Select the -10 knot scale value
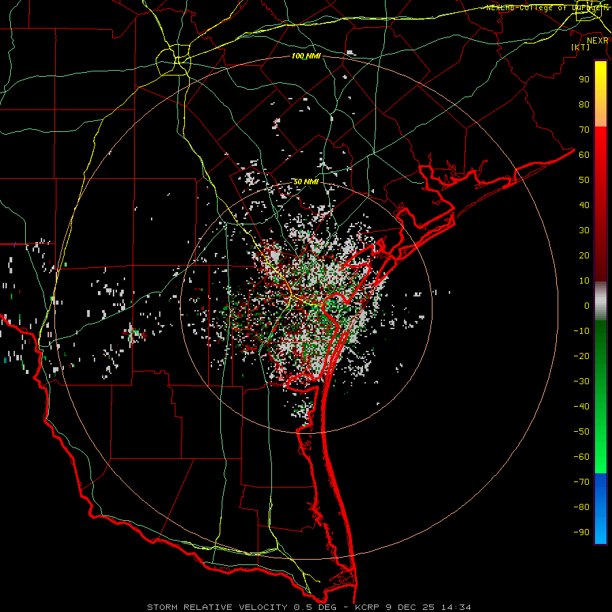This screenshot has height=612, width=612. pyautogui.click(x=581, y=331)
